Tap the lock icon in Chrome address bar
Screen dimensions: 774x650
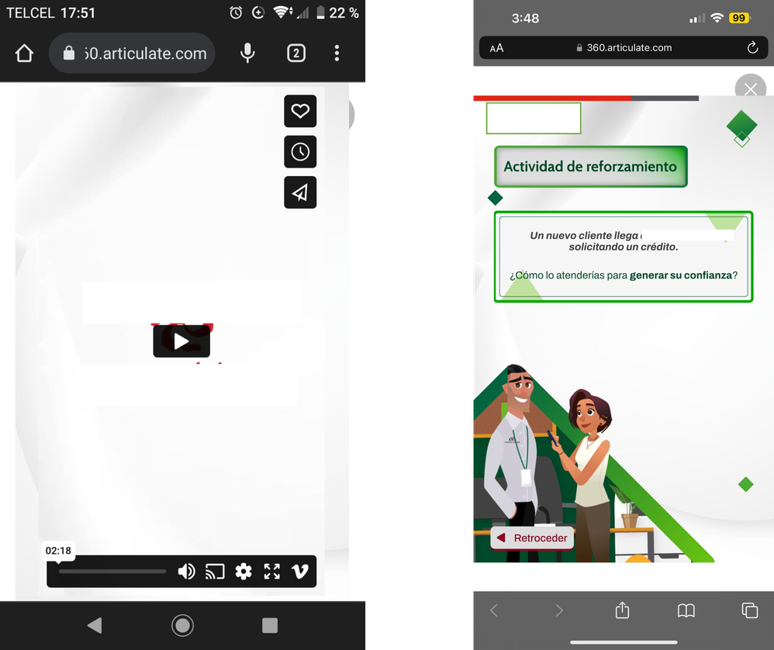(x=69, y=53)
